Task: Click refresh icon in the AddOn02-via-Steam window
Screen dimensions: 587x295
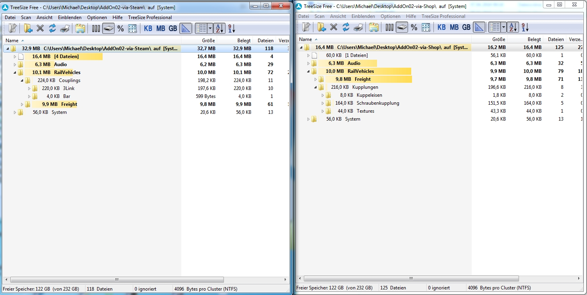Action: point(52,28)
